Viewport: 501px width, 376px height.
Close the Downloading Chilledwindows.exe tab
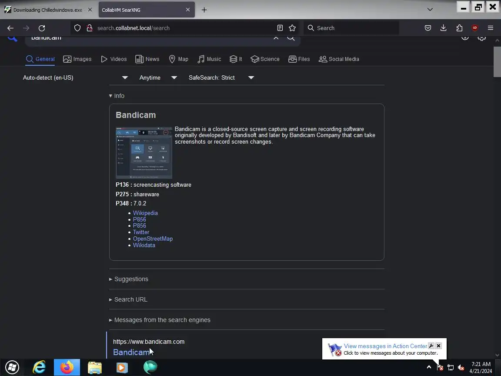(x=90, y=10)
